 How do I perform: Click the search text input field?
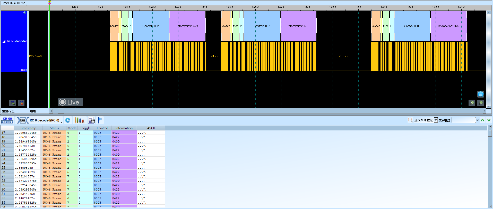coord(464,120)
